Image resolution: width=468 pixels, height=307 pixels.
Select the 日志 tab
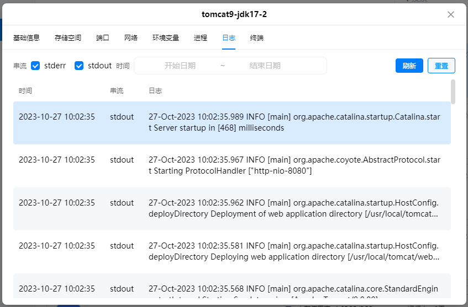tap(229, 38)
